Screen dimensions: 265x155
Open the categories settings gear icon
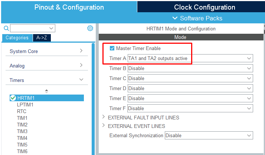click(90, 28)
